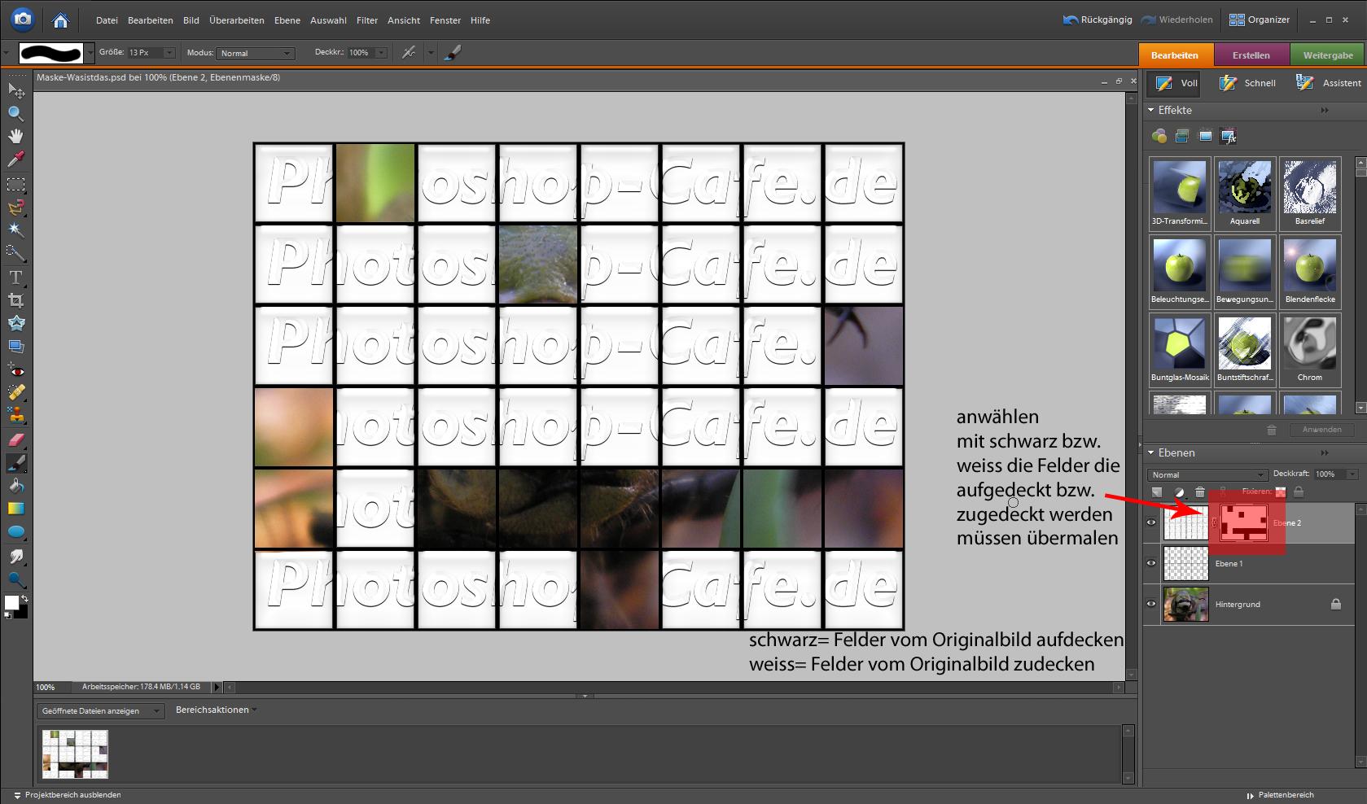Hide Ebene 1 layer visibility eye
1367x804 pixels.
coord(1151,563)
